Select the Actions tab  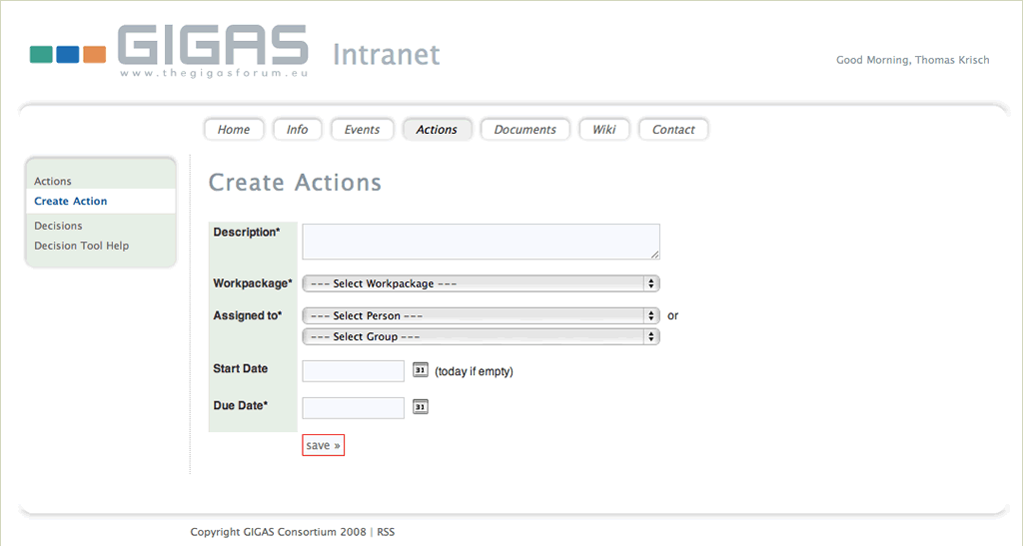point(437,130)
